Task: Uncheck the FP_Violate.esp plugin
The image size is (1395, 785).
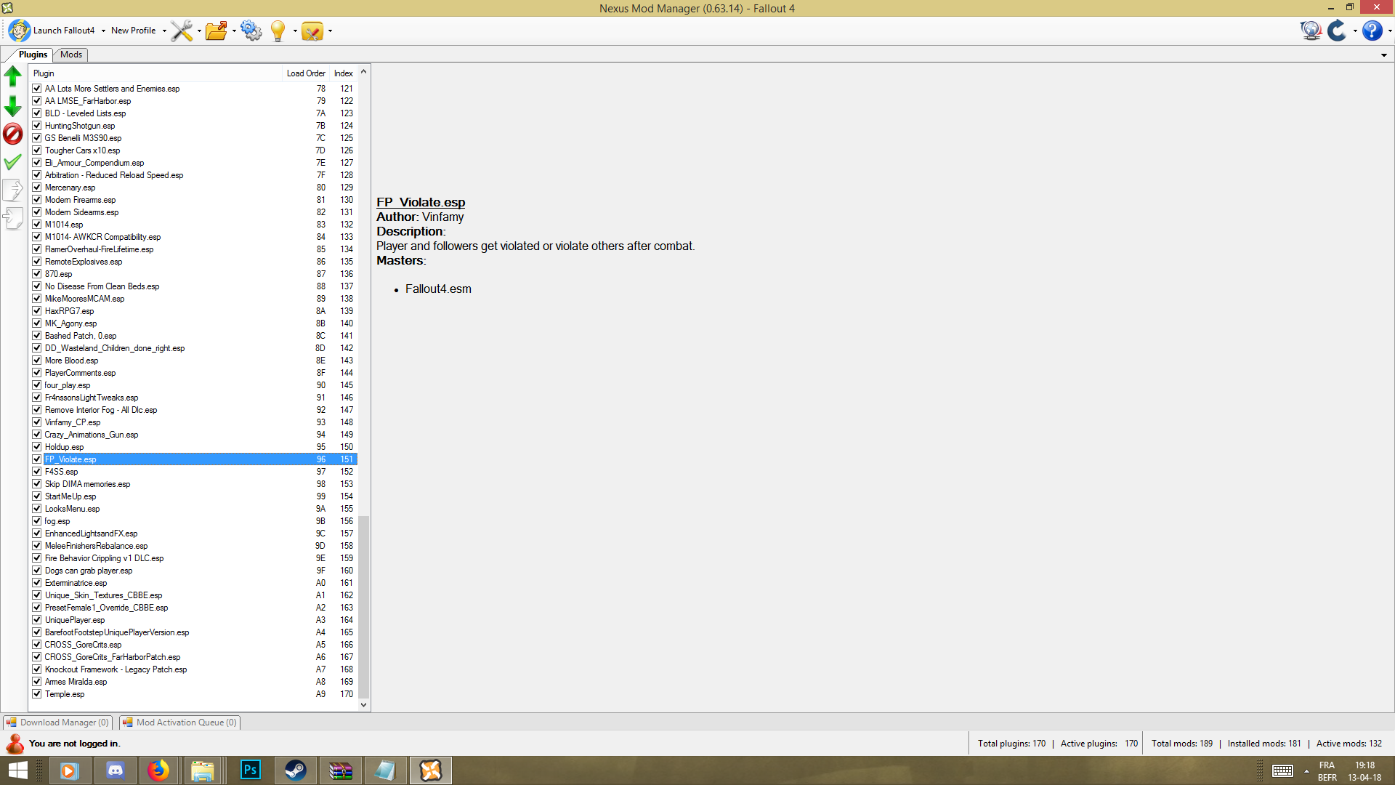Action: click(37, 459)
